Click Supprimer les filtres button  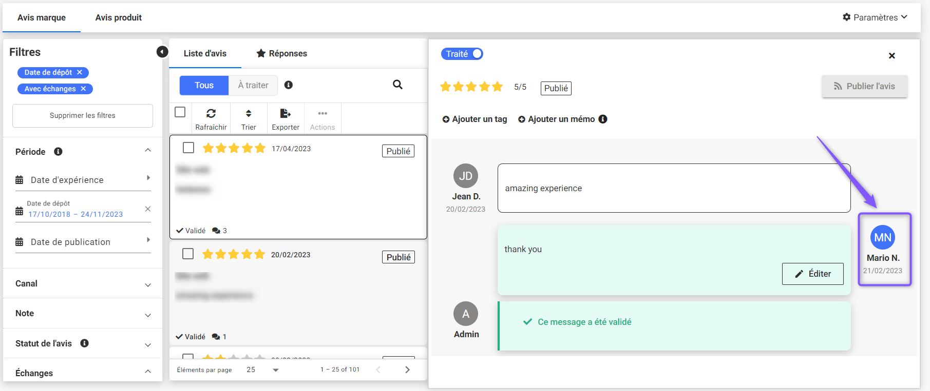pos(83,116)
